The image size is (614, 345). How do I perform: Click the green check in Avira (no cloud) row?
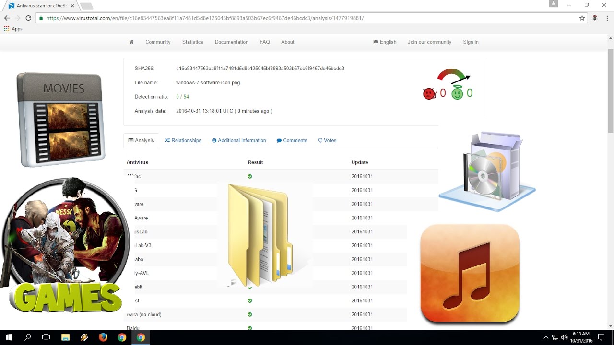pos(250,315)
